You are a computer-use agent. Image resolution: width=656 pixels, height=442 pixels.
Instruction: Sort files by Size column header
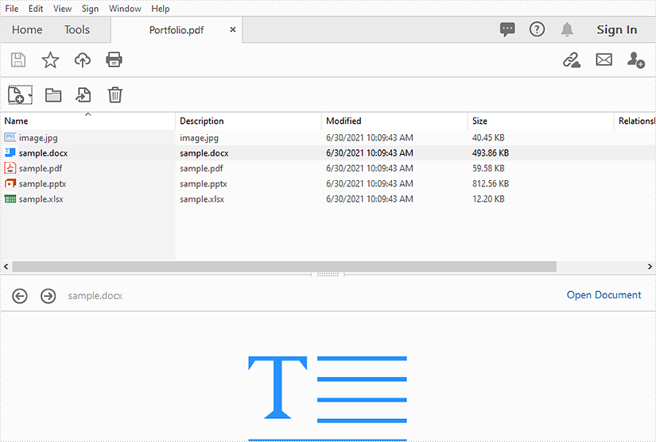click(540, 121)
